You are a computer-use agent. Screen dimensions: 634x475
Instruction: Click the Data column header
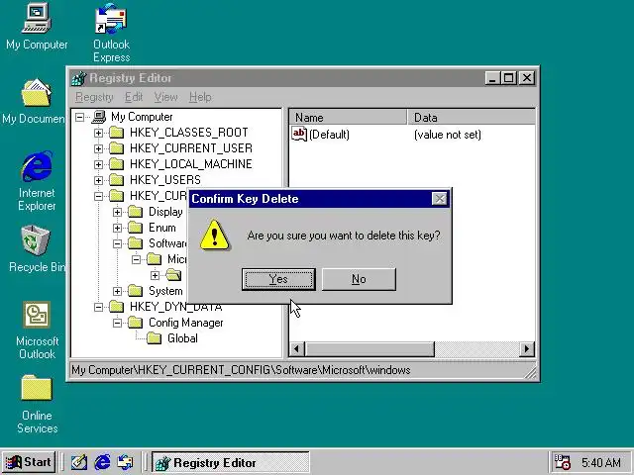(472, 118)
